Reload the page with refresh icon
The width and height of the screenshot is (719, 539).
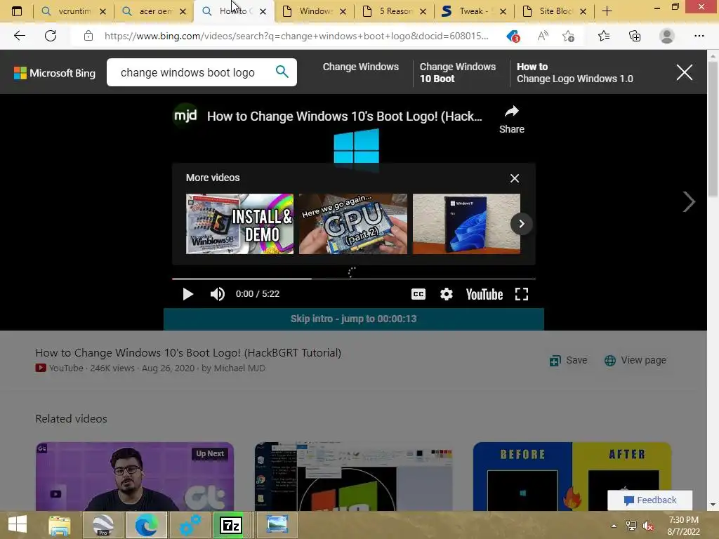[x=51, y=36]
